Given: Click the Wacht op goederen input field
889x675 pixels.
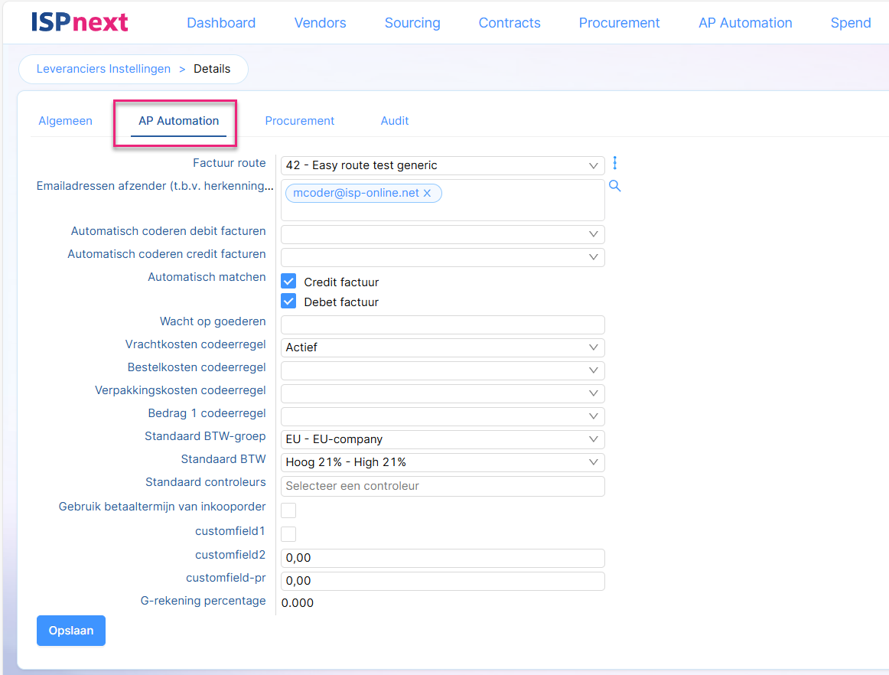Looking at the screenshot, I should (x=442, y=324).
